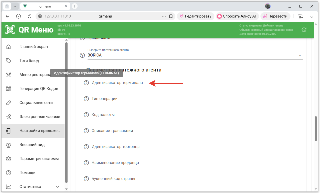Click the Наименование продавца input field

click(195, 163)
